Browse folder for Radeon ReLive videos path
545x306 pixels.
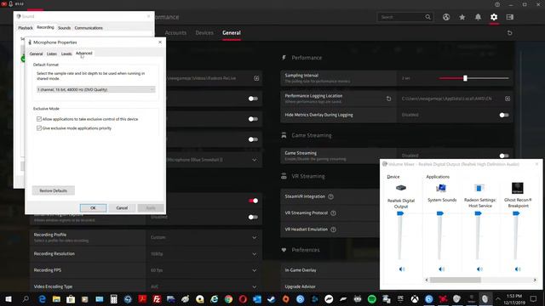256,78
